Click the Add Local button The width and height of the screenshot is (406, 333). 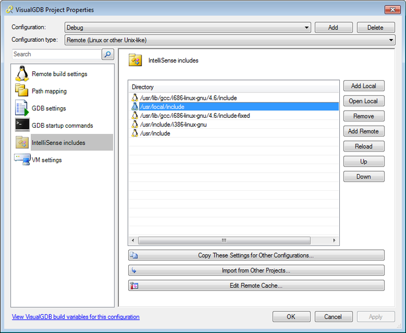point(364,86)
